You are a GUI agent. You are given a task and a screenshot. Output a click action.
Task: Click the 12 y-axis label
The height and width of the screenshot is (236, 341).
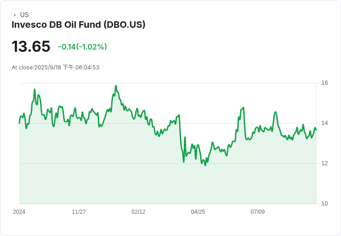click(x=325, y=163)
